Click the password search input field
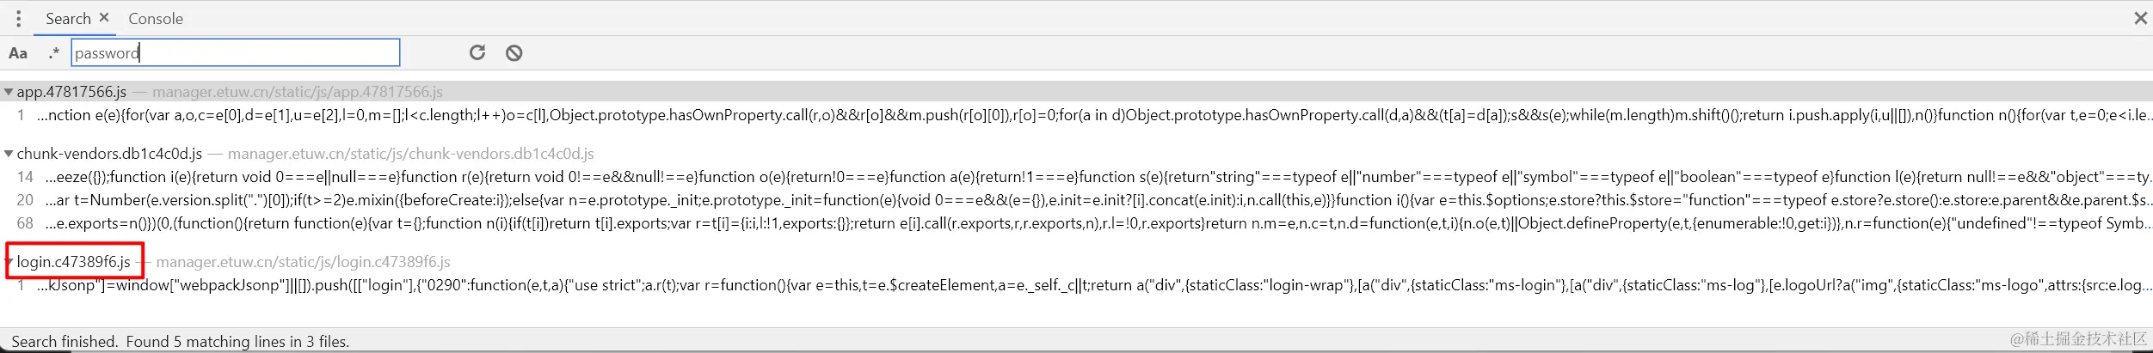The width and height of the screenshot is (2153, 353). (x=235, y=52)
